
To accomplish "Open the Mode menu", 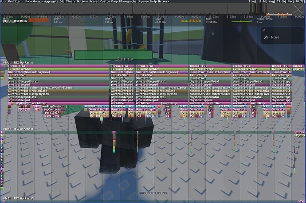I will tap(28, 1).
